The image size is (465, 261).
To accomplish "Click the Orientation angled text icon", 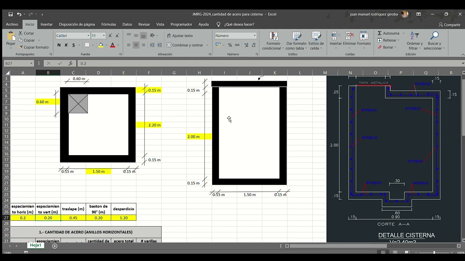I will (153, 36).
